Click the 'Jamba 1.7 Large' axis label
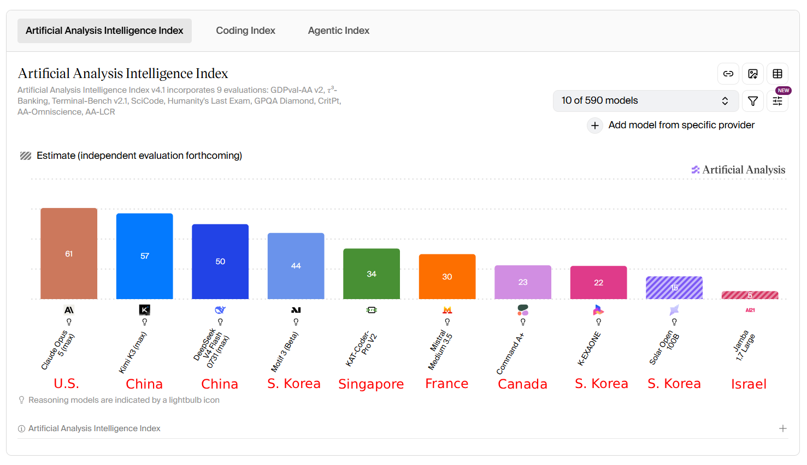The height and width of the screenshot is (465, 807). [744, 345]
